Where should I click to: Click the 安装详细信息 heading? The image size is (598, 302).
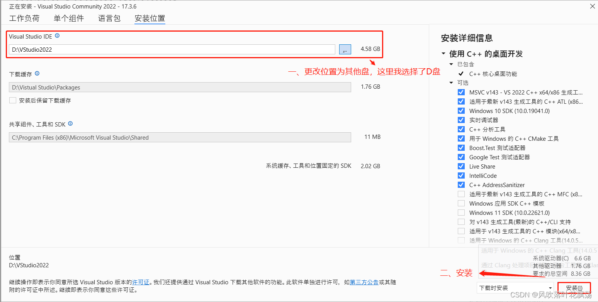[x=467, y=38]
